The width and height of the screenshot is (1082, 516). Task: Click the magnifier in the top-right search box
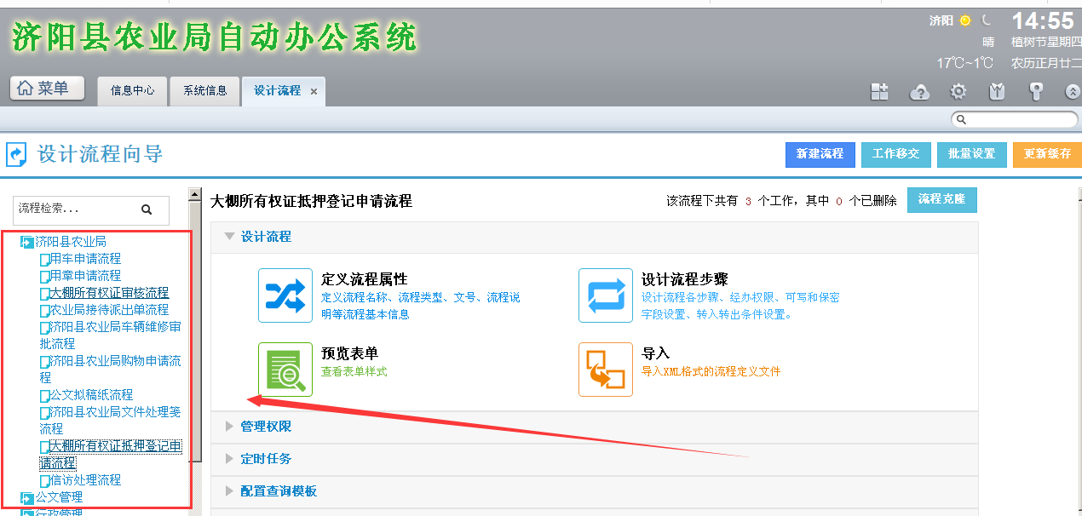(961, 120)
